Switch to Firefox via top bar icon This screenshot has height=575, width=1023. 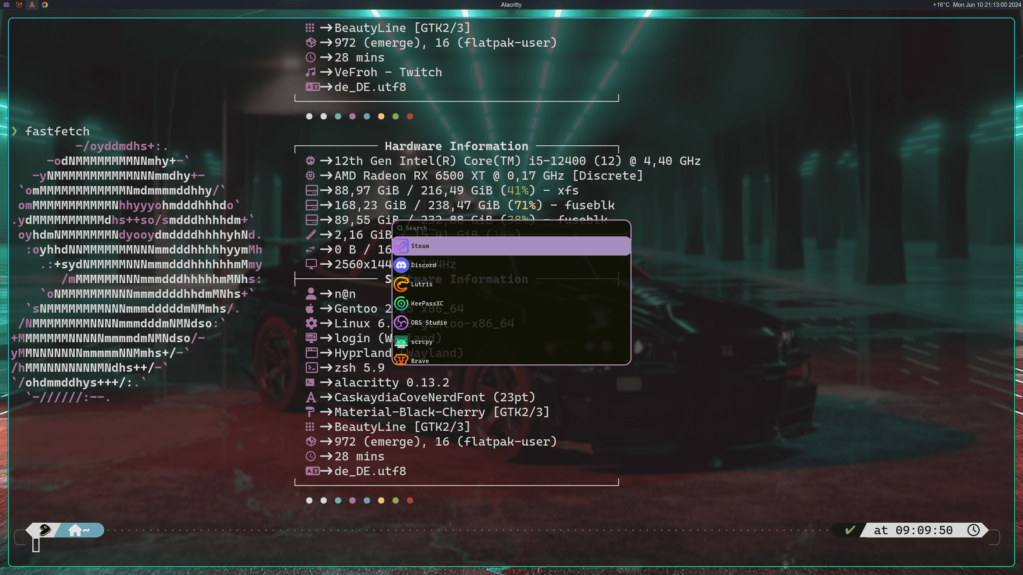(19, 5)
